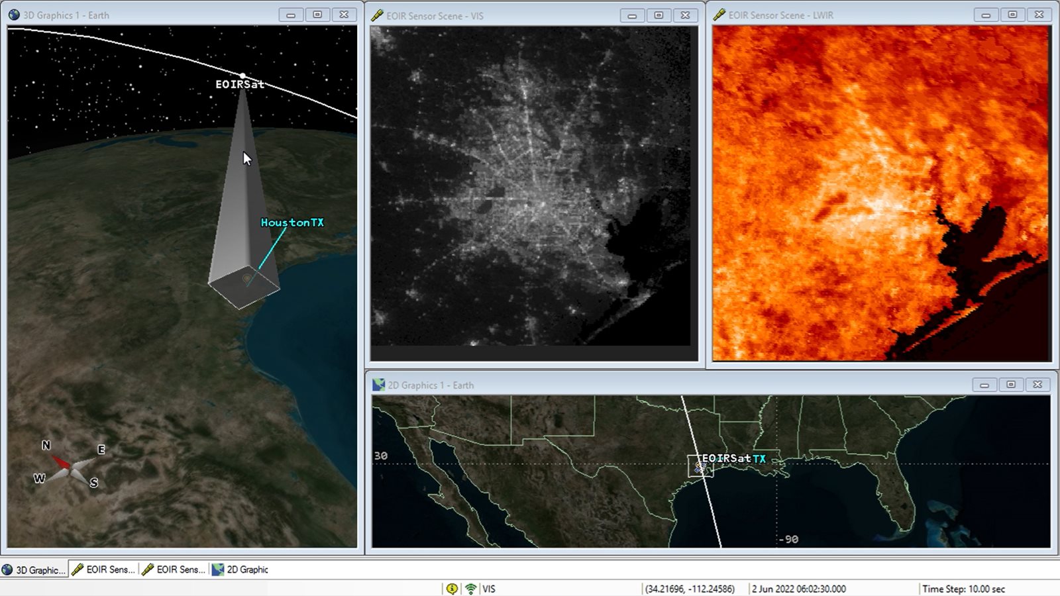Click the Time Step 10.00 sec status field
The image size is (1060, 596).
tap(963, 589)
